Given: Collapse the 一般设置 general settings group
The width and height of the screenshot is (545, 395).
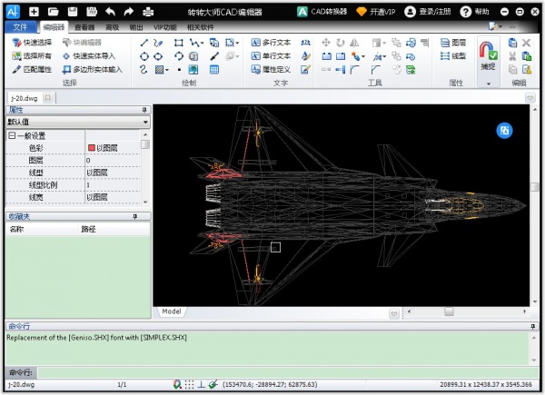Looking at the screenshot, I should (12, 135).
